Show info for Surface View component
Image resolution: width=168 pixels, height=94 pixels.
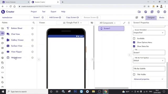(32, 46)
